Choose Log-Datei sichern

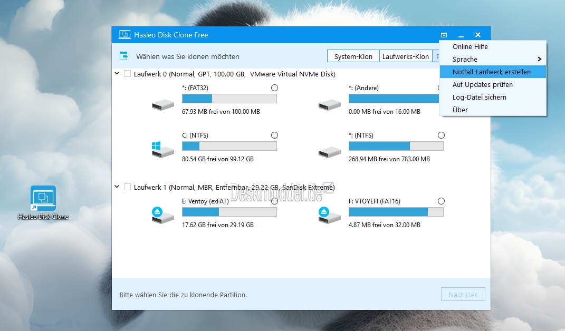pos(493,97)
